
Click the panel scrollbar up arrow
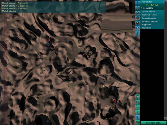[x=166, y=1]
